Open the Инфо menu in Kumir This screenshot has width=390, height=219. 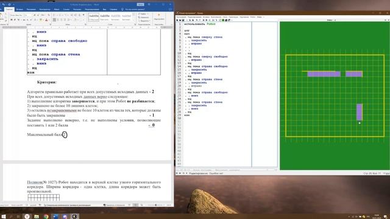[x=260, y=17]
